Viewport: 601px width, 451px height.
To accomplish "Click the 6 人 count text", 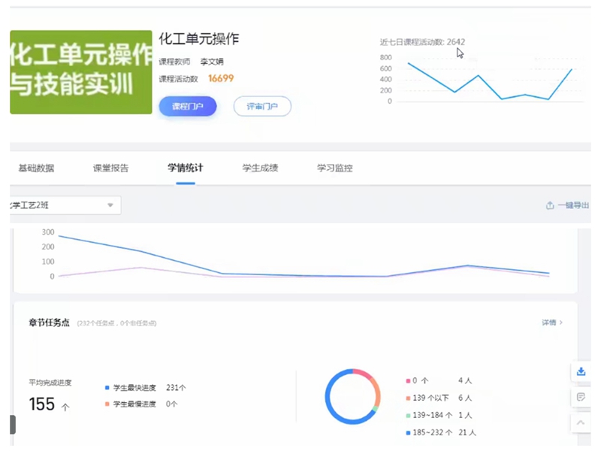I will [x=465, y=398].
